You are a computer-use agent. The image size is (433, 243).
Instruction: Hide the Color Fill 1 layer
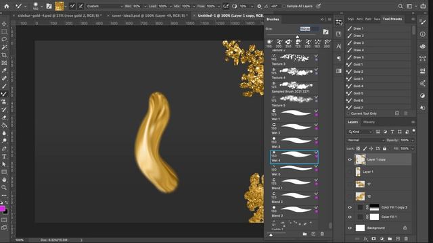coord(350,217)
